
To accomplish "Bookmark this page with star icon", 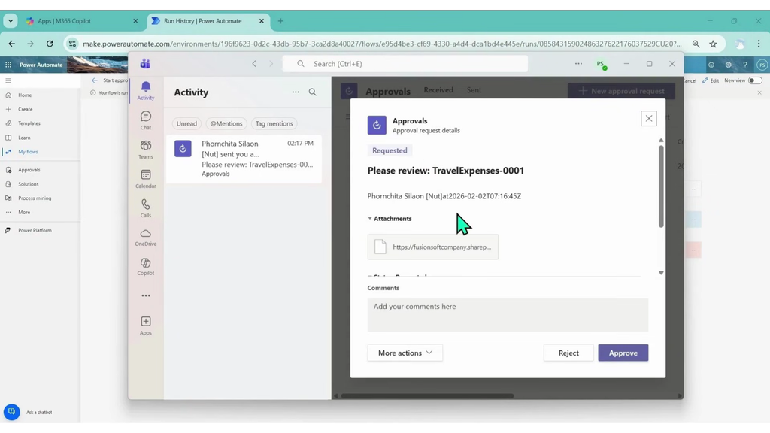I will coord(713,44).
